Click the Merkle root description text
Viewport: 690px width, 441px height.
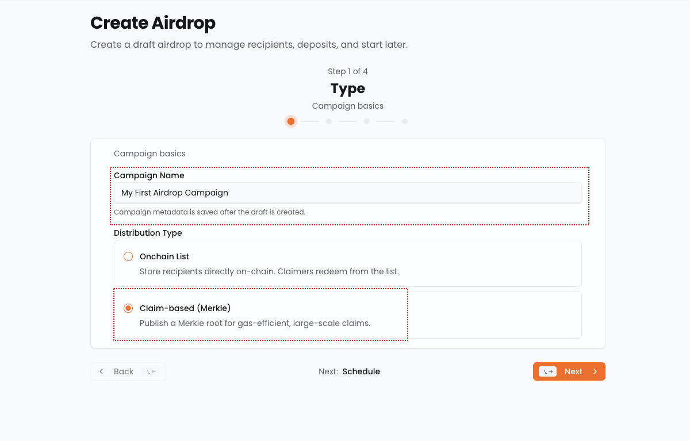coord(255,323)
